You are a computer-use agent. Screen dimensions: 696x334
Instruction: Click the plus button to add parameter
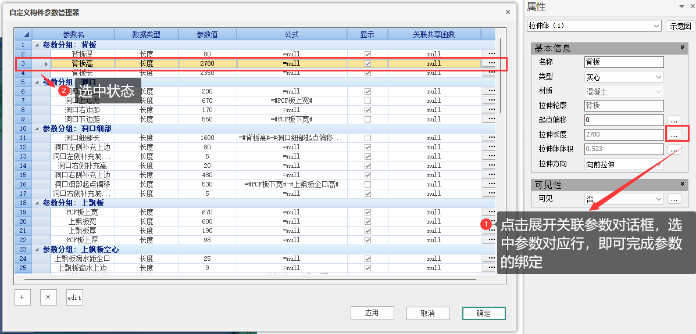(22, 297)
